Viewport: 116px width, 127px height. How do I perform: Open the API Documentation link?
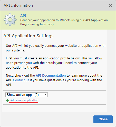click(51, 76)
